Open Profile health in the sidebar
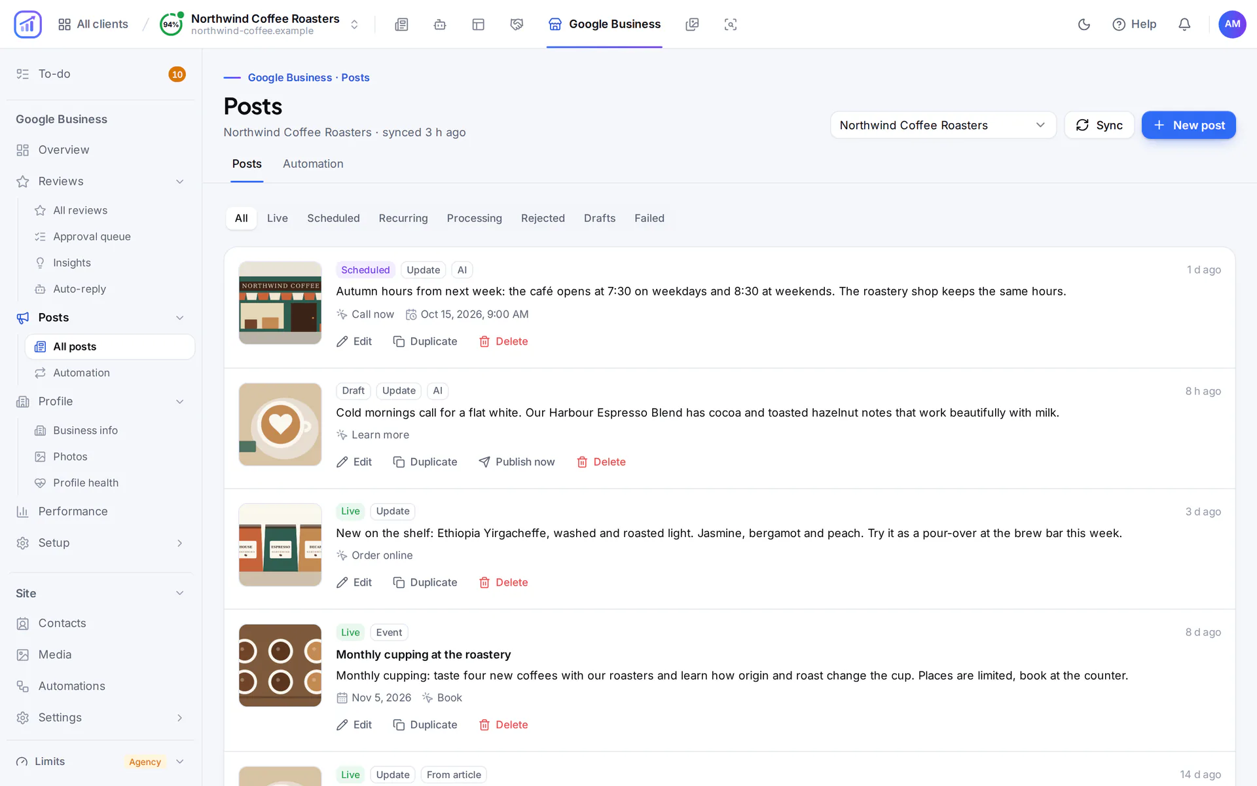The width and height of the screenshot is (1257, 786). [110, 483]
